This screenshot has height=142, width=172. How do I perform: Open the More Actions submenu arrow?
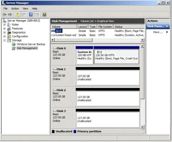(x=167, y=32)
